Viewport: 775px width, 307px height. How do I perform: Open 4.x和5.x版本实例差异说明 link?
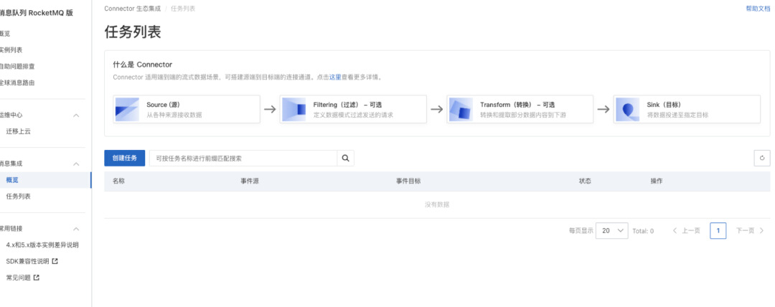click(x=42, y=245)
